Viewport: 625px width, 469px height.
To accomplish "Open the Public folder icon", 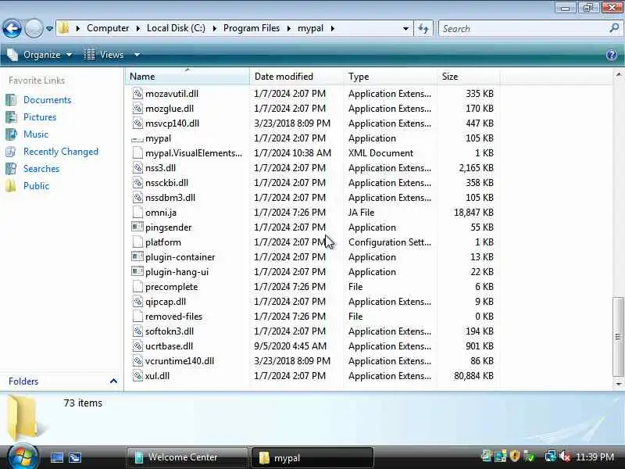I will click(11, 186).
